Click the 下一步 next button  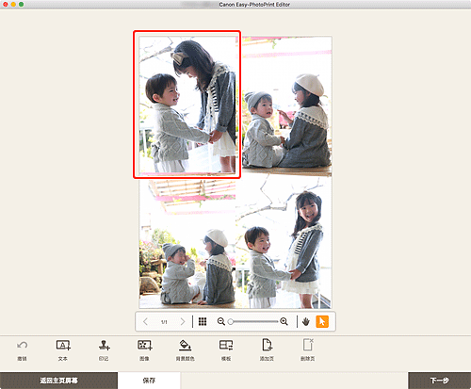coord(440,381)
